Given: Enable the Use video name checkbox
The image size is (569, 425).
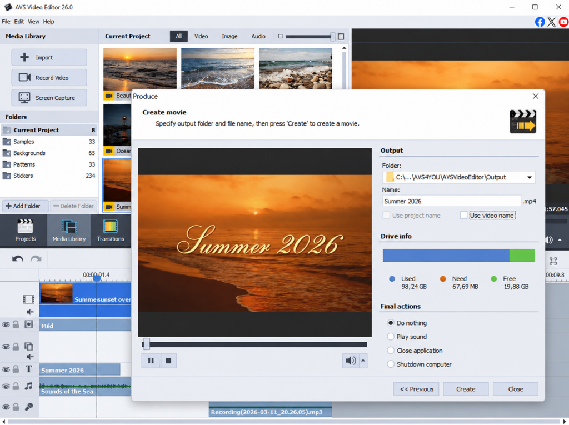Looking at the screenshot, I should click(463, 215).
